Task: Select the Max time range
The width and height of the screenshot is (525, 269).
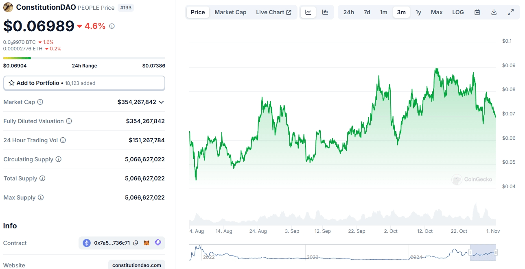Action: click(437, 12)
